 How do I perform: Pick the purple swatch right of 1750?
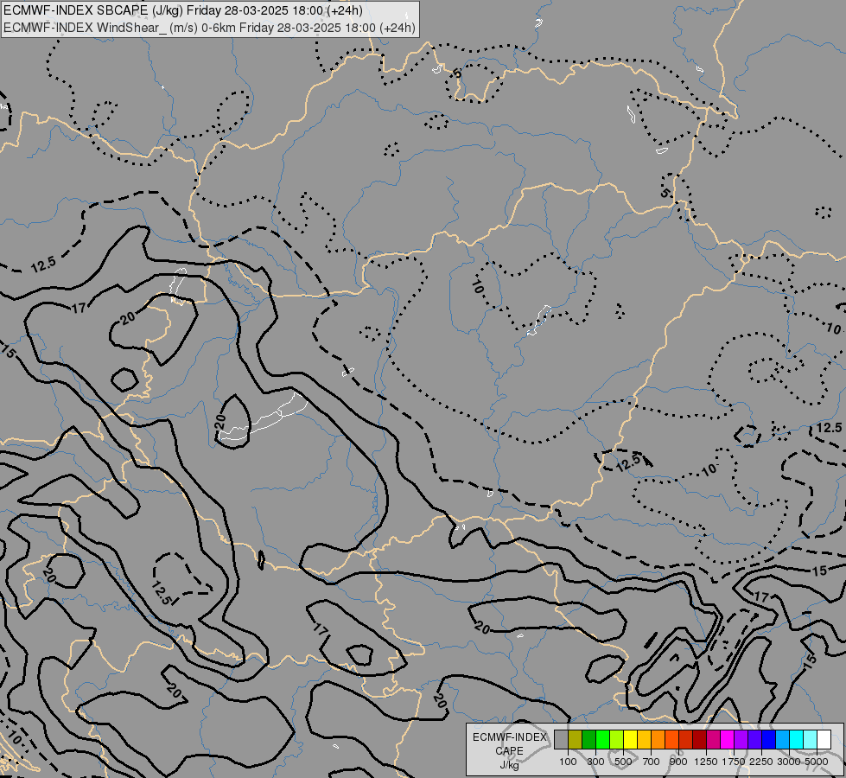click(741, 739)
